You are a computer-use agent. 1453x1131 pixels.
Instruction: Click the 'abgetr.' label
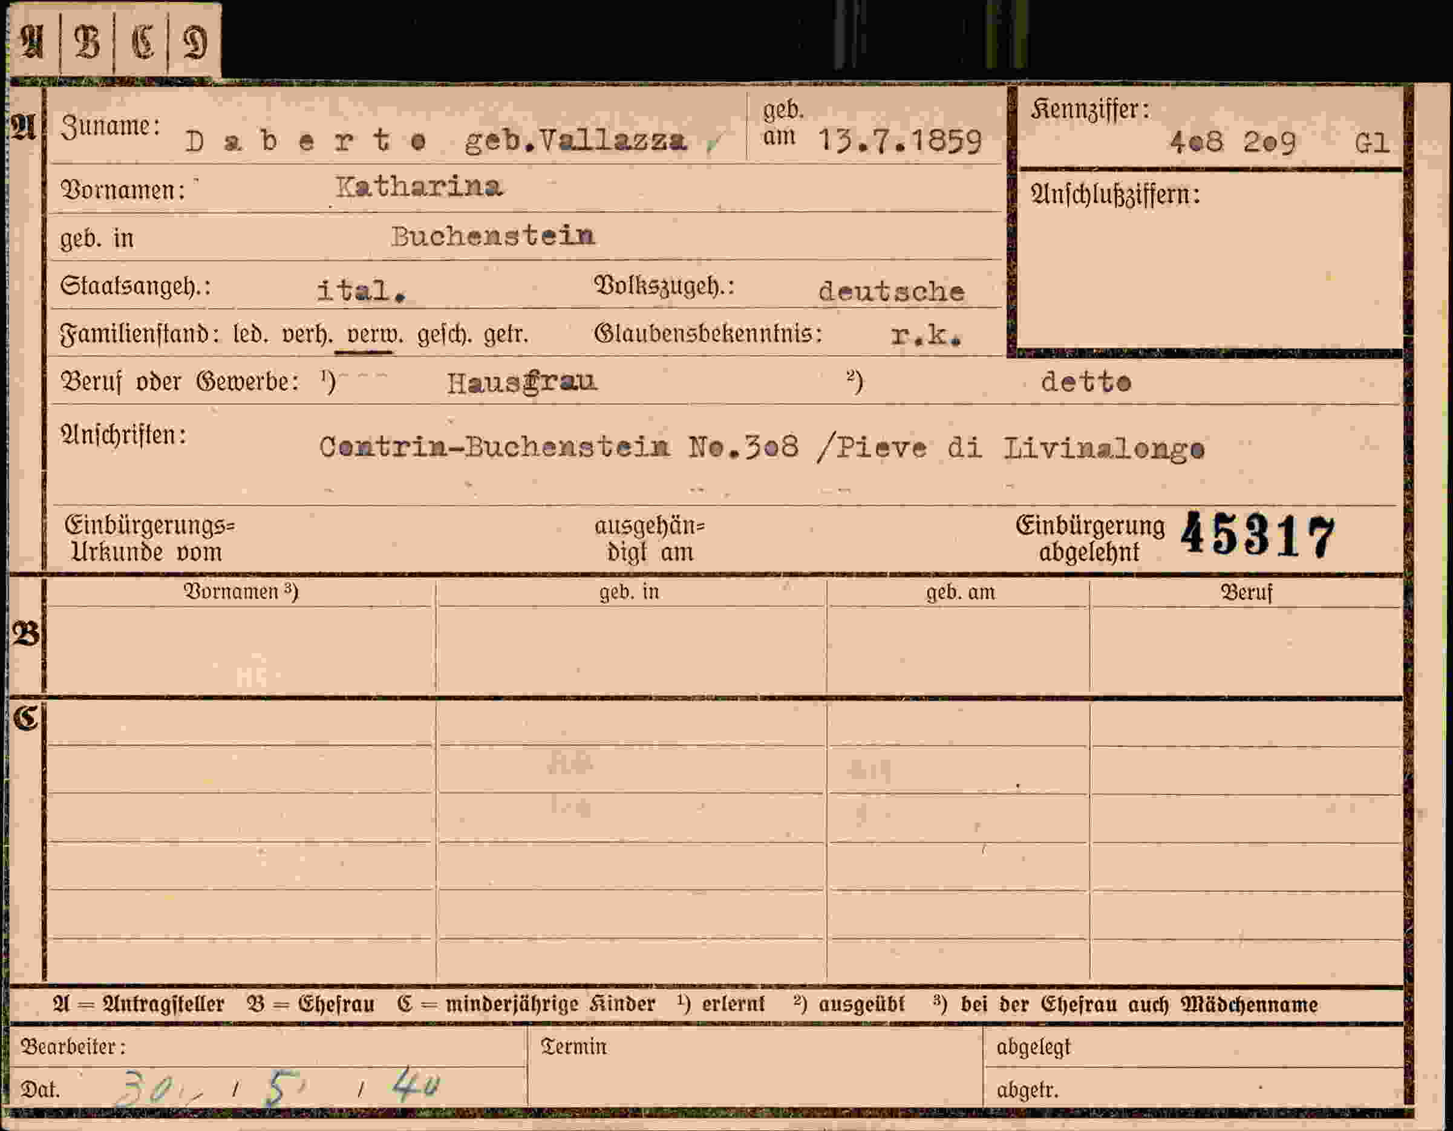click(x=1028, y=1090)
